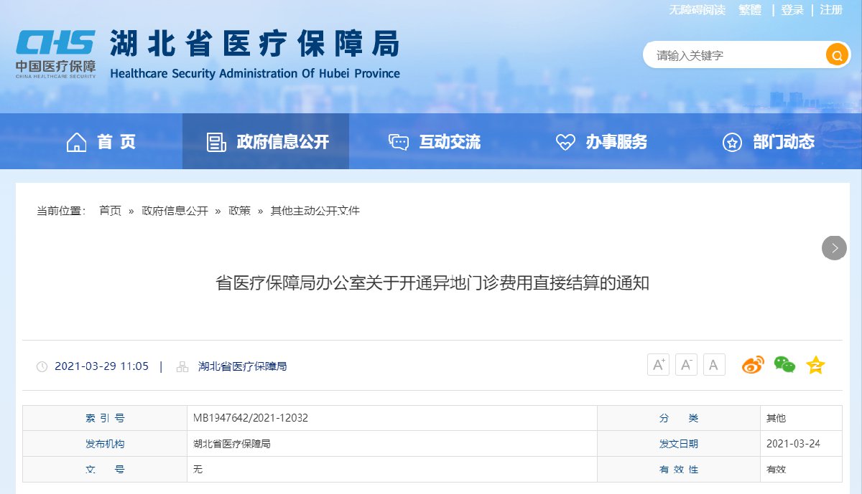Reset font size with plain A icon

pyautogui.click(x=714, y=365)
